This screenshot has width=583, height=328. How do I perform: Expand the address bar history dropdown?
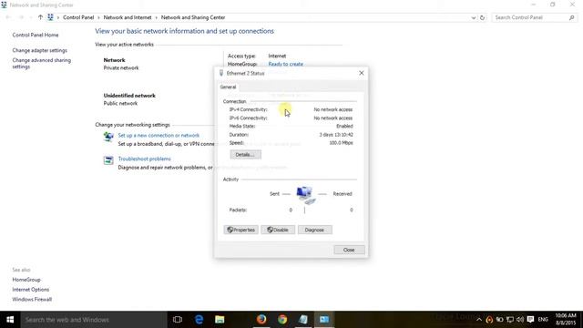click(474, 17)
